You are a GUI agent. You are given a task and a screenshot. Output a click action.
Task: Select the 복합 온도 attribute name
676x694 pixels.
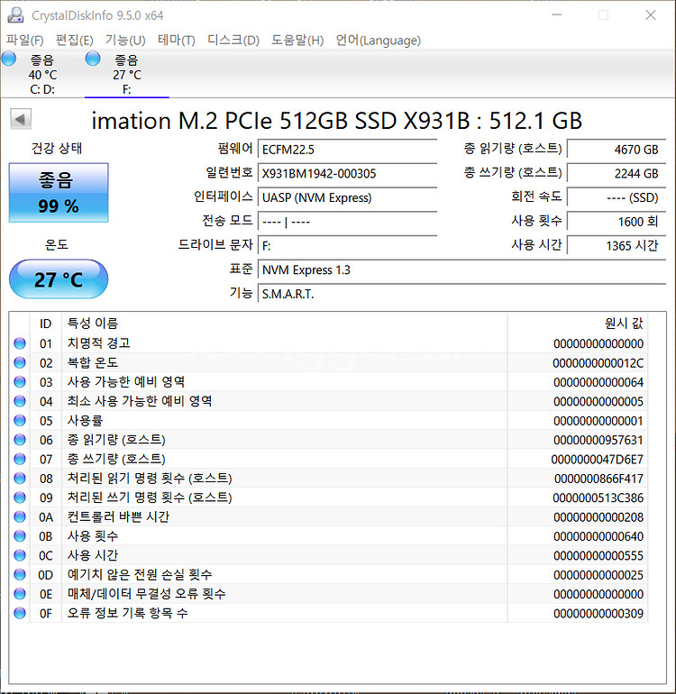[93, 362]
